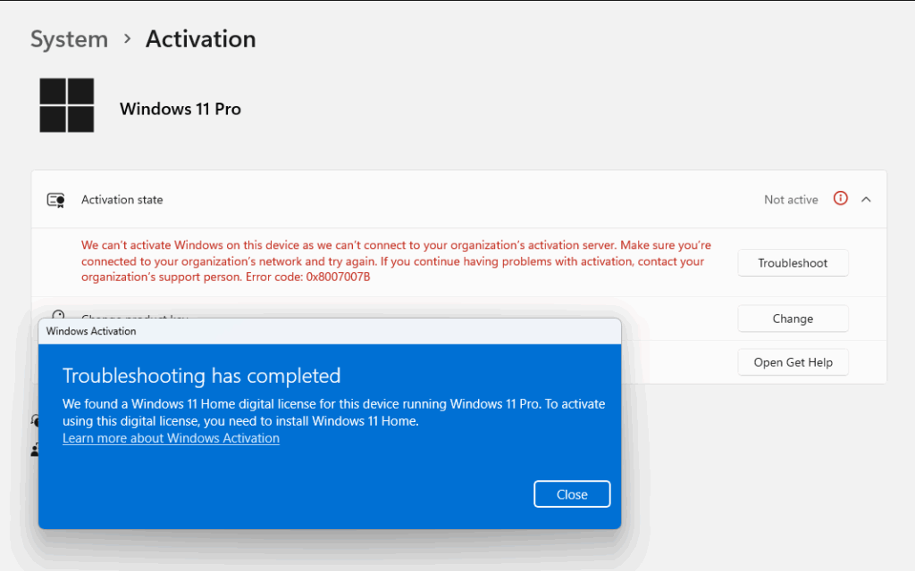
Task: Select System in the breadcrumb path
Action: pos(69,38)
